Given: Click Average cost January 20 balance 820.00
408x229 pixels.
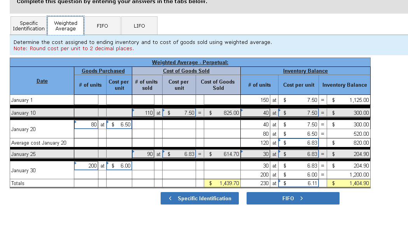Looking at the screenshot, I should 348,143.
